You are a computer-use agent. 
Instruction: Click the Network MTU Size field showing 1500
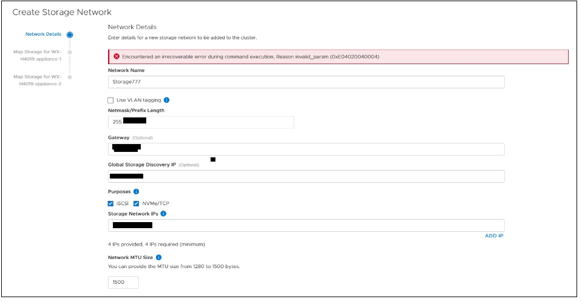tap(123, 282)
